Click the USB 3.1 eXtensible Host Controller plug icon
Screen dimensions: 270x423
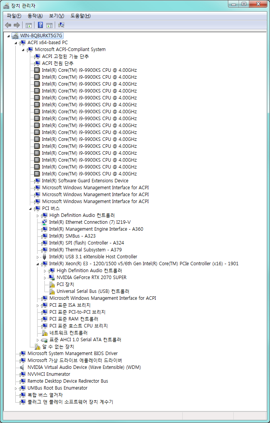[45, 257]
